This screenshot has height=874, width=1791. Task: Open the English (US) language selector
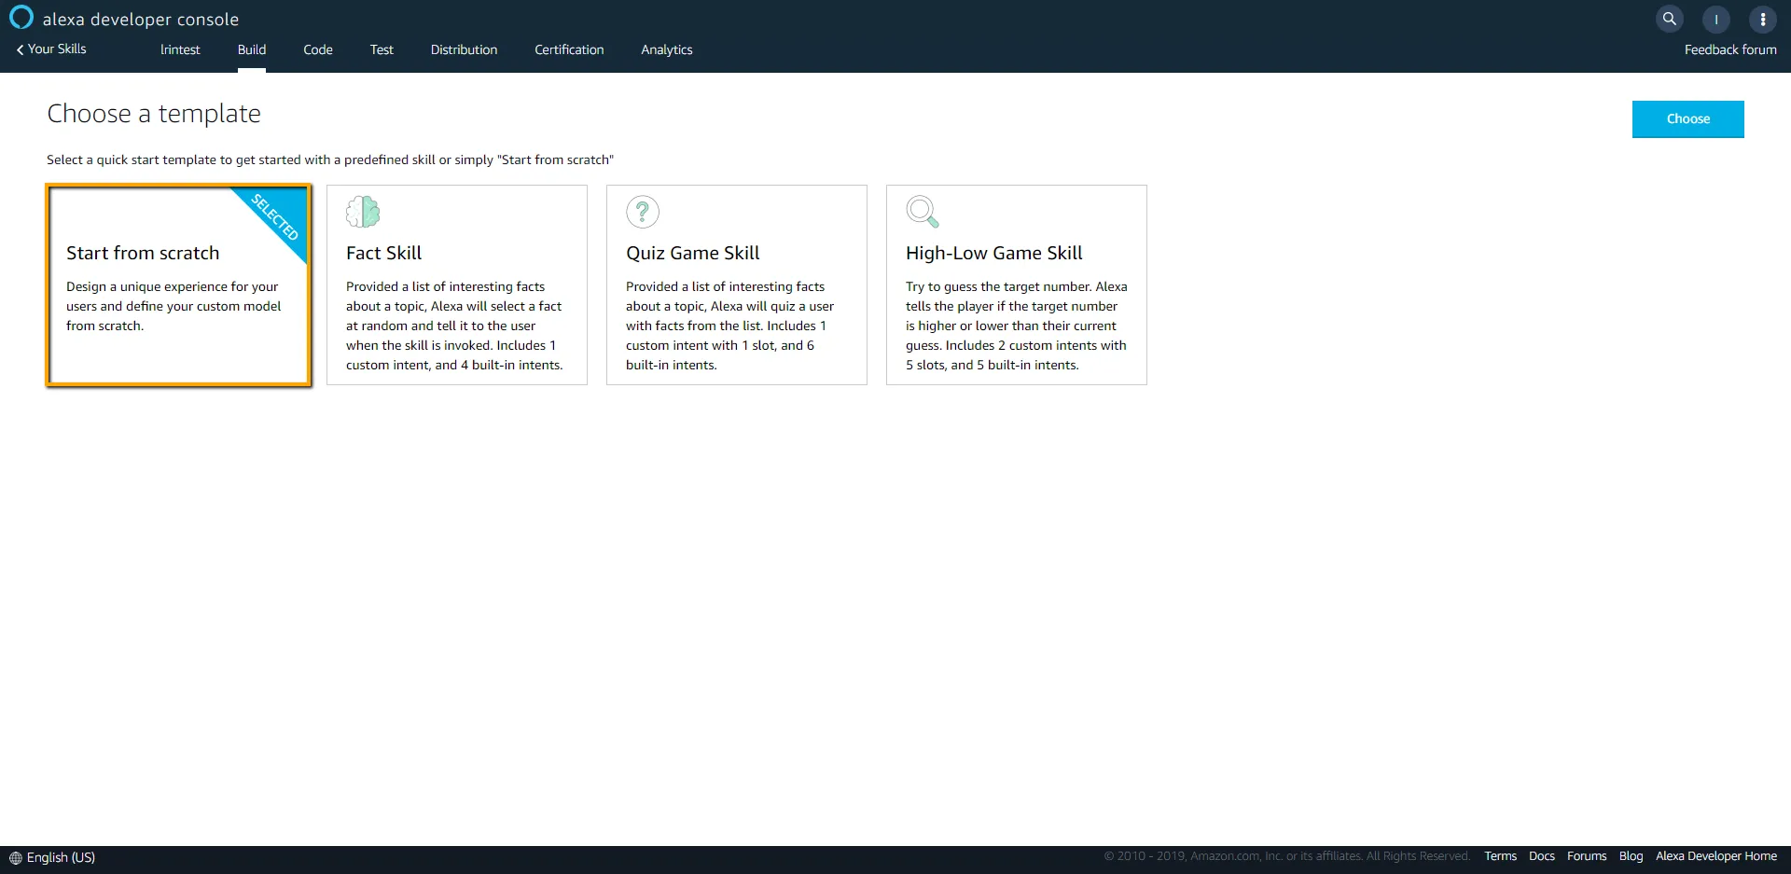(x=61, y=858)
